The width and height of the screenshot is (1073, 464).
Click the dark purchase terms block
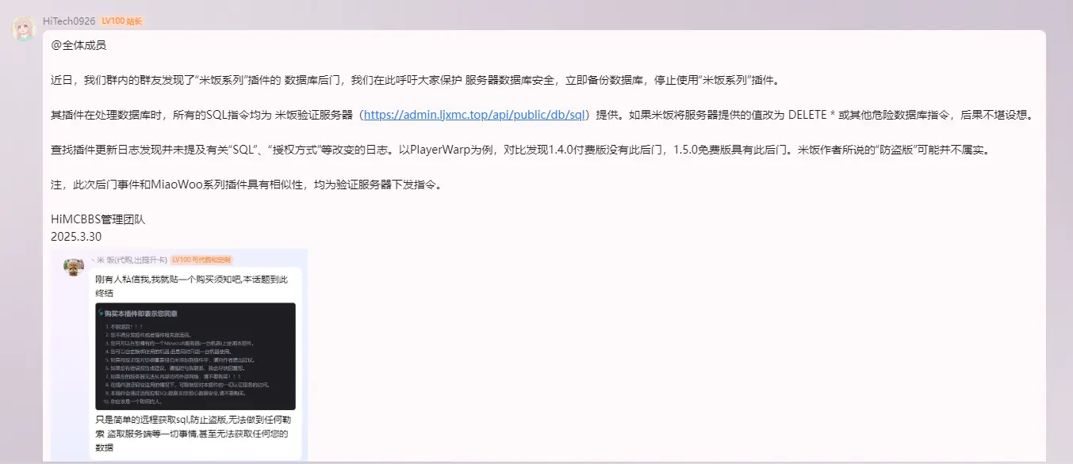click(195, 356)
